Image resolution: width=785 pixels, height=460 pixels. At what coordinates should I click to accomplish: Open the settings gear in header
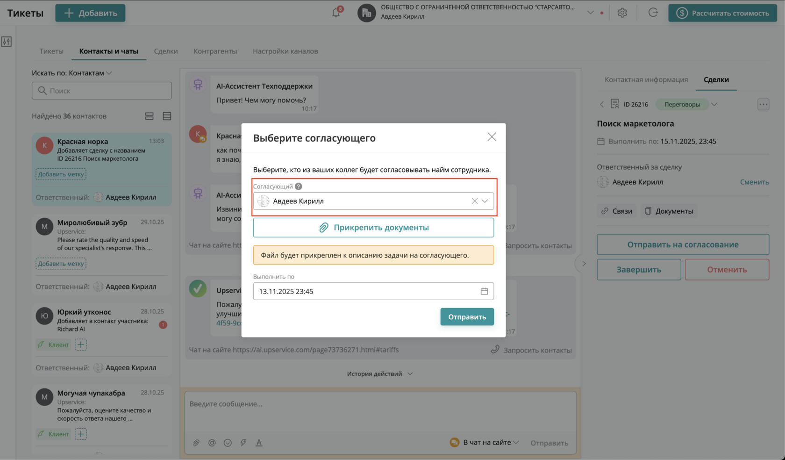coord(622,13)
